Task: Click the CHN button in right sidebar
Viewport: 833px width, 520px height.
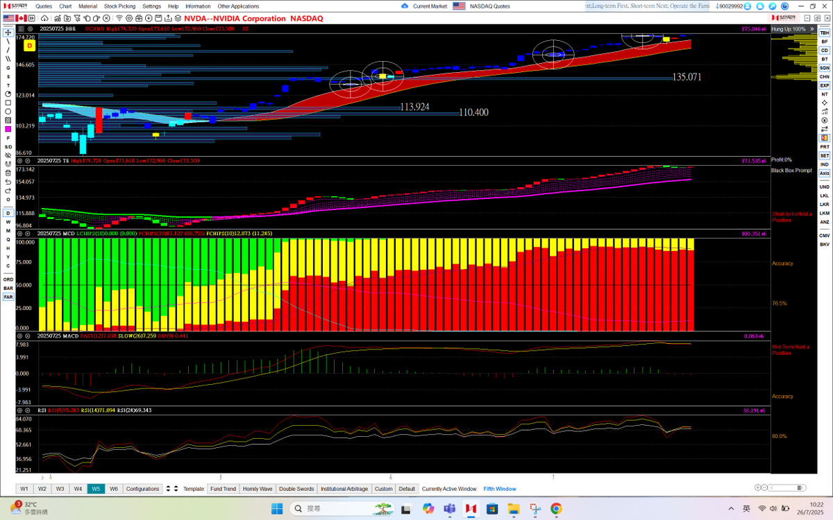Action: (825, 77)
